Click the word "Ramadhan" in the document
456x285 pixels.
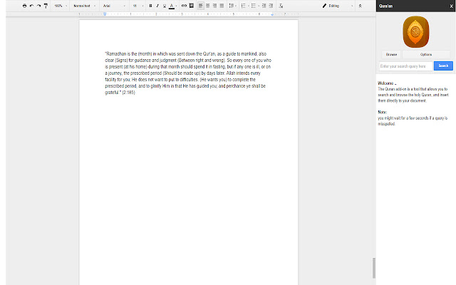click(x=116, y=54)
